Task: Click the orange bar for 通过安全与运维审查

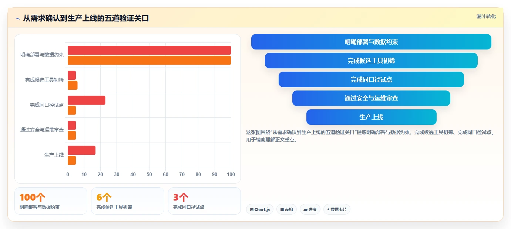Action: point(72,135)
